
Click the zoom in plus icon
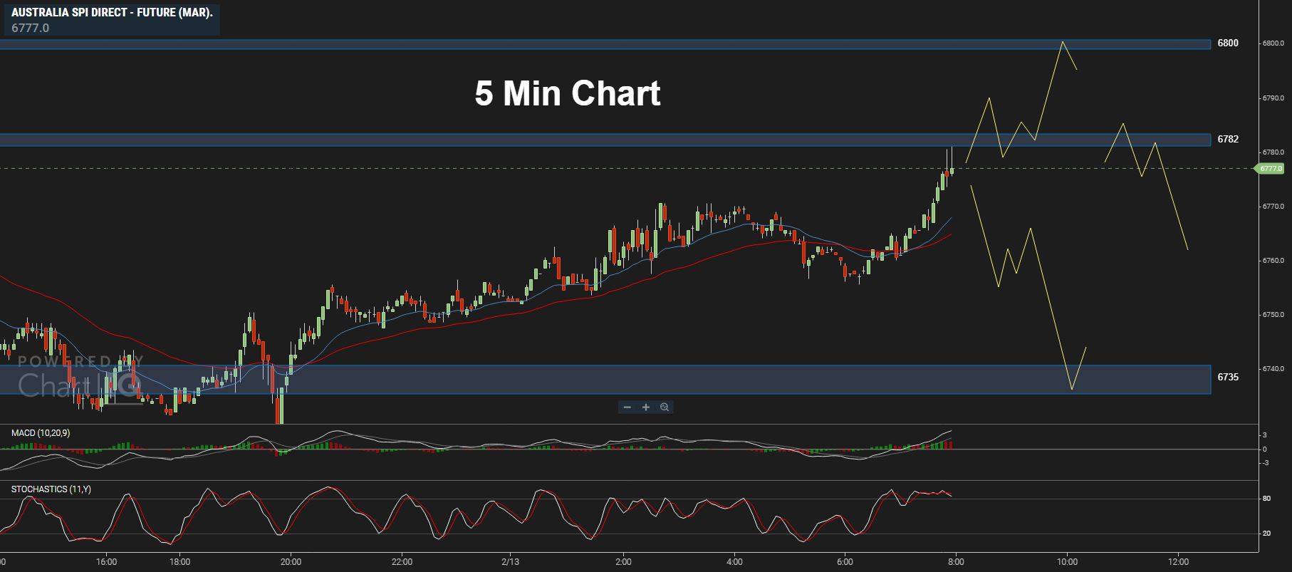coord(646,407)
